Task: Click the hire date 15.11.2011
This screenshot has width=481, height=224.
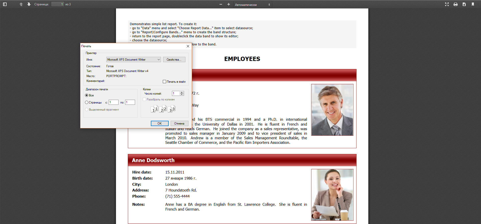Action: (x=175, y=172)
